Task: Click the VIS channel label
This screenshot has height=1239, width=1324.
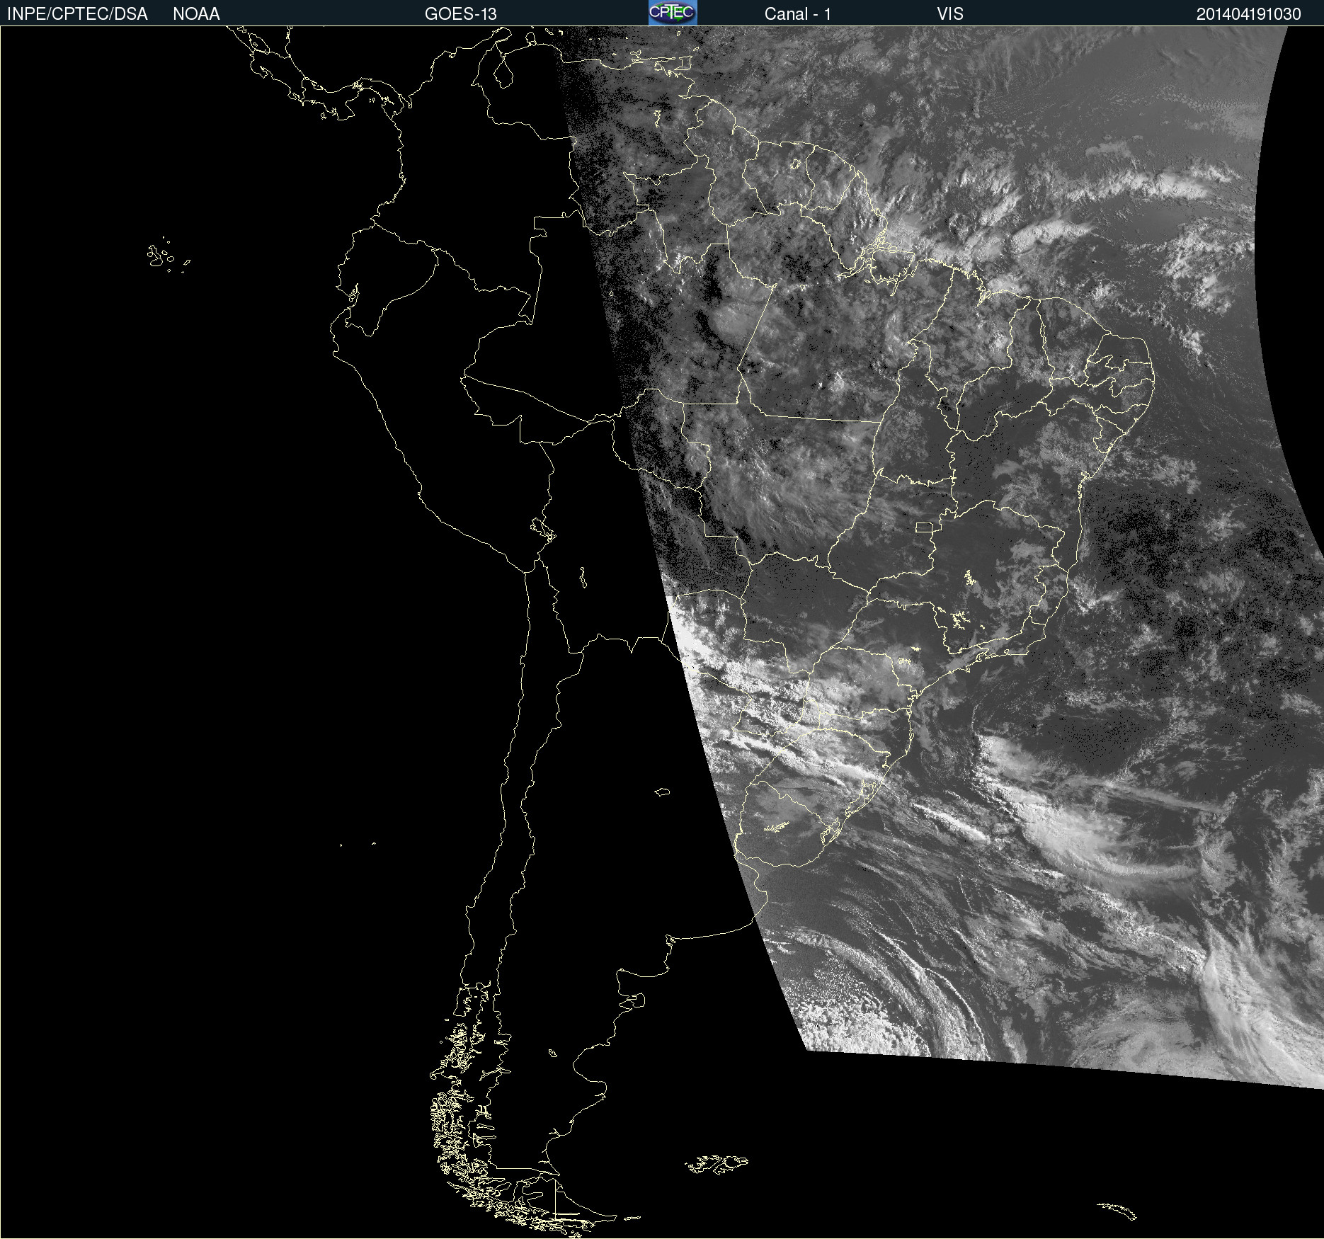Action: point(950,14)
